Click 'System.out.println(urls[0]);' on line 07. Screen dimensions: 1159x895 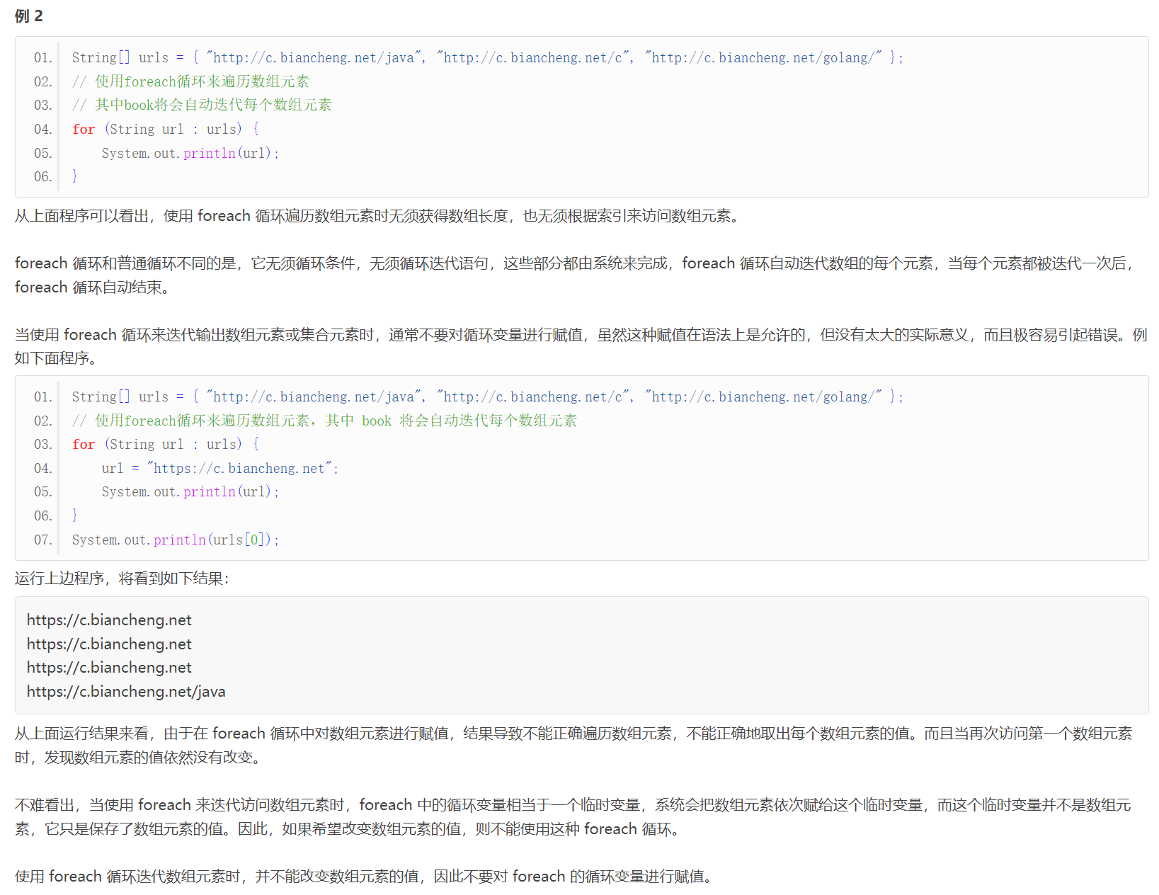click(176, 540)
